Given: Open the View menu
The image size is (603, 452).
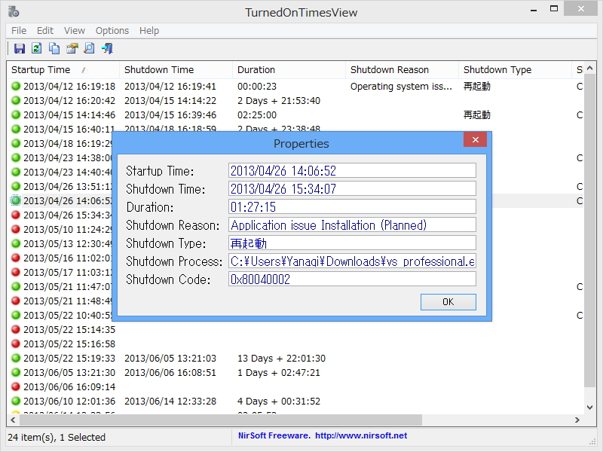Looking at the screenshot, I should coord(74,30).
